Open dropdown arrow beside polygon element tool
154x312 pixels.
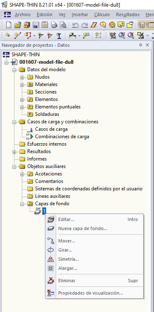(34, 36)
